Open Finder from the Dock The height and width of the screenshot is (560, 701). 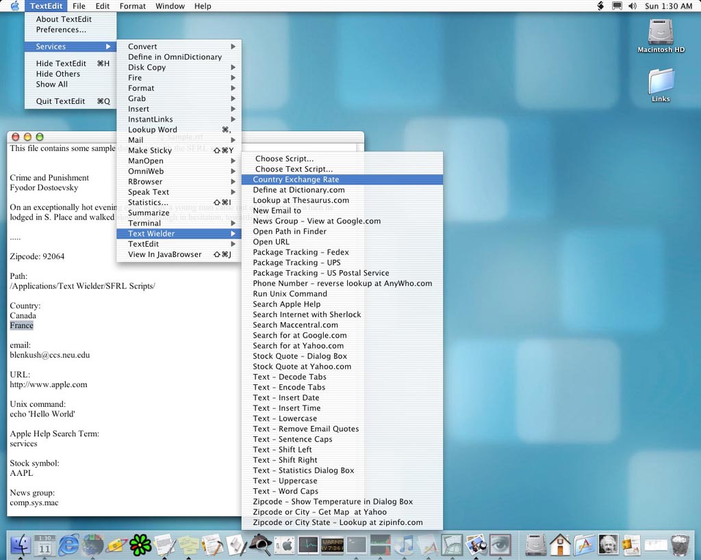tap(20, 545)
